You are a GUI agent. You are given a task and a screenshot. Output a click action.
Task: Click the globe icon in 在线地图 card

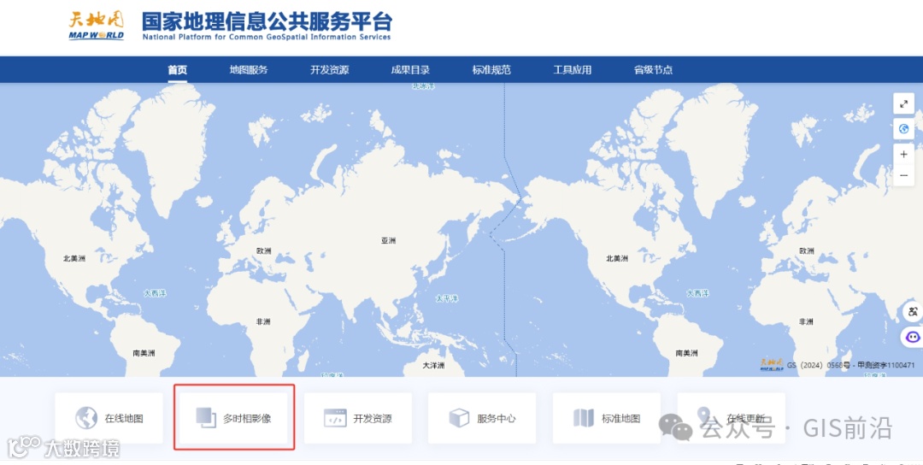(x=86, y=419)
